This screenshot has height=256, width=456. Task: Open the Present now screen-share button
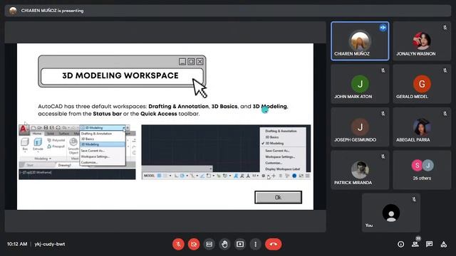point(240,244)
